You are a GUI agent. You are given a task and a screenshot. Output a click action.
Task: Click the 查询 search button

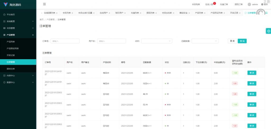242,41
